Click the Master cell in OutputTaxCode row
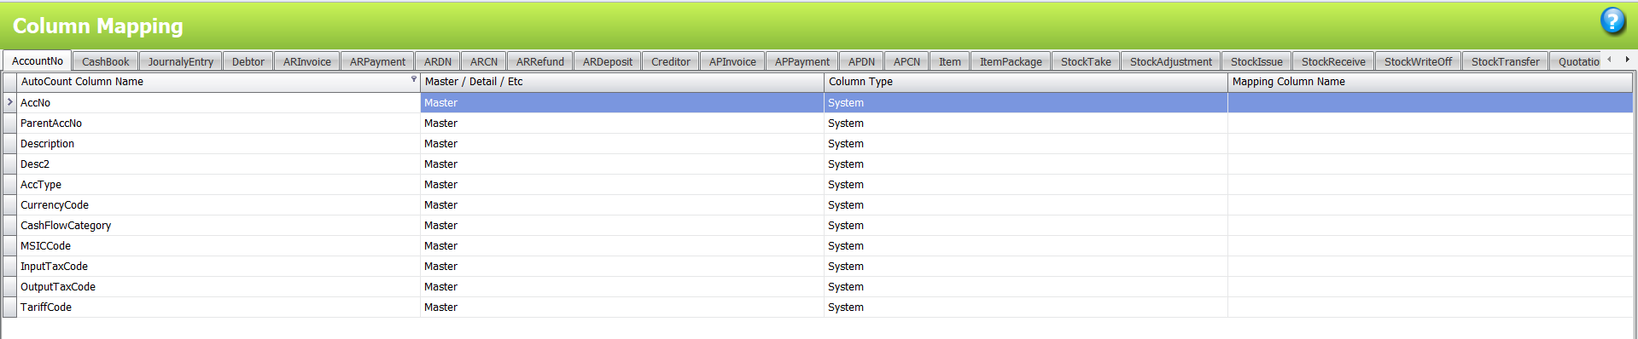The height and width of the screenshot is (339, 1638). [x=622, y=286]
